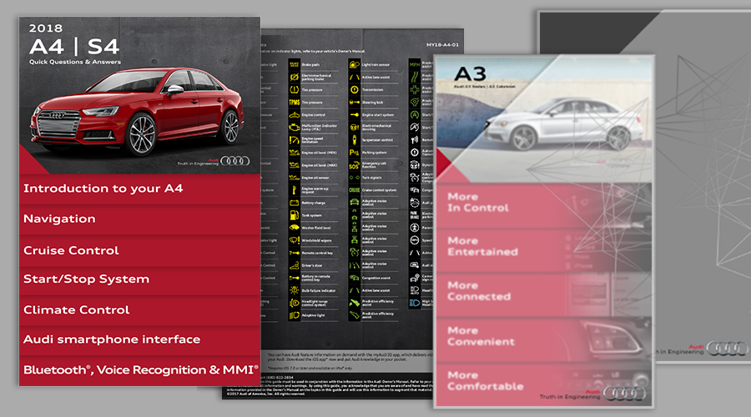This screenshot has height=417, width=751.
Task: Select the SOS emergency call function icon
Action: 355,165
